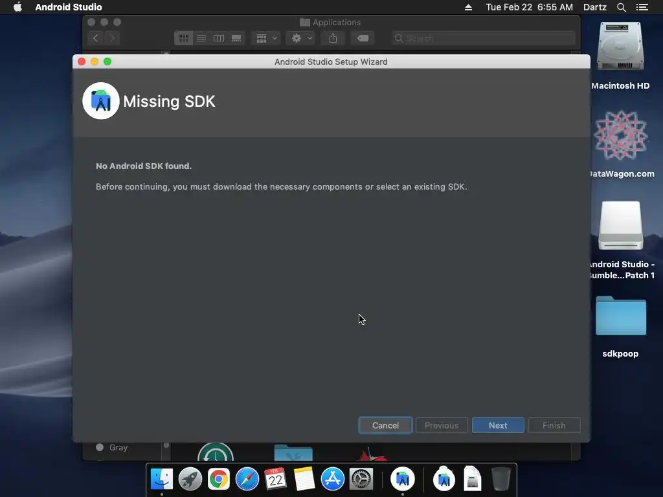The height and width of the screenshot is (497, 663).
Task: Select the DataWagon.com desktop icon
Action: tap(620, 135)
